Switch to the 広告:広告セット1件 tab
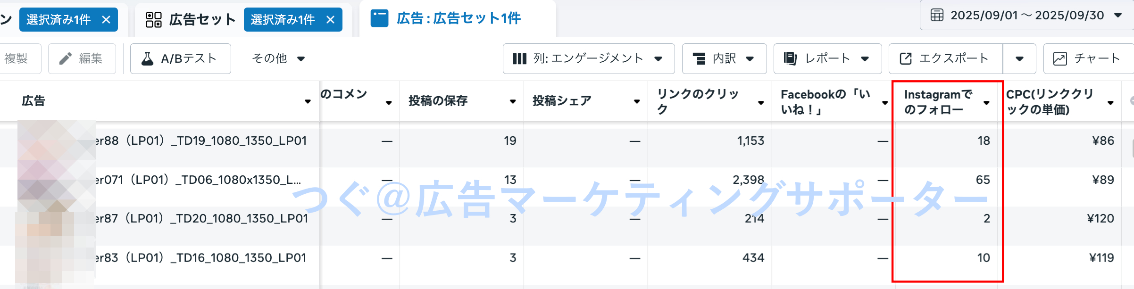The image size is (1134, 289). (x=458, y=18)
